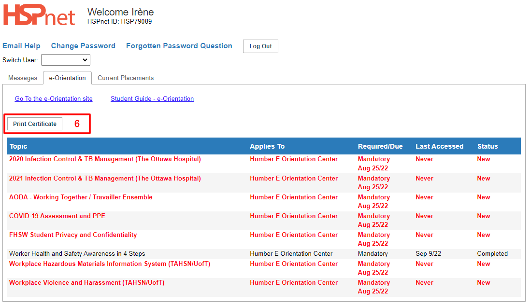Image resolution: width=530 pixels, height=306 pixels.
Task: Click the HSPnet logo
Action: [39, 15]
